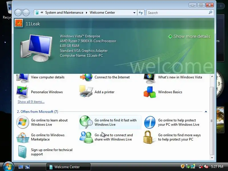Click Go online to find more ways text

(179, 137)
